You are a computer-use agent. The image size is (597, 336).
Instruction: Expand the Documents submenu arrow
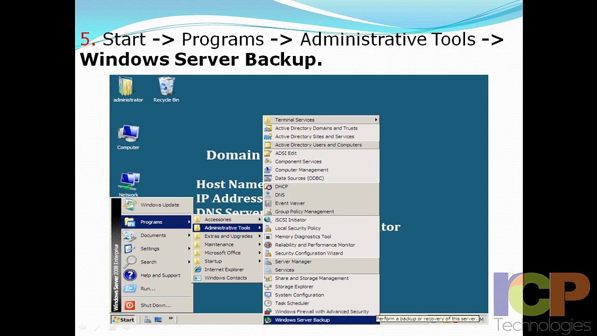pos(189,235)
